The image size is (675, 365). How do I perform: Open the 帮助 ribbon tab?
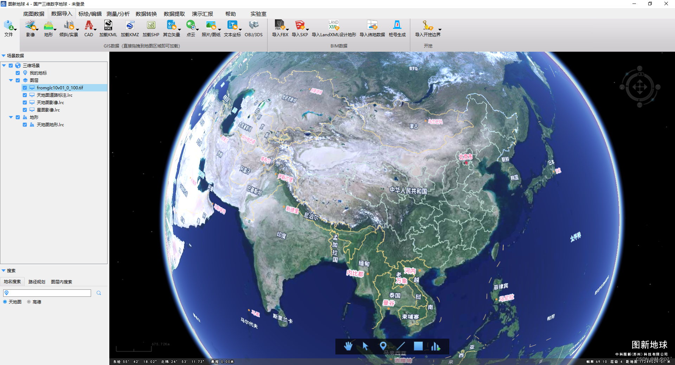(231, 14)
